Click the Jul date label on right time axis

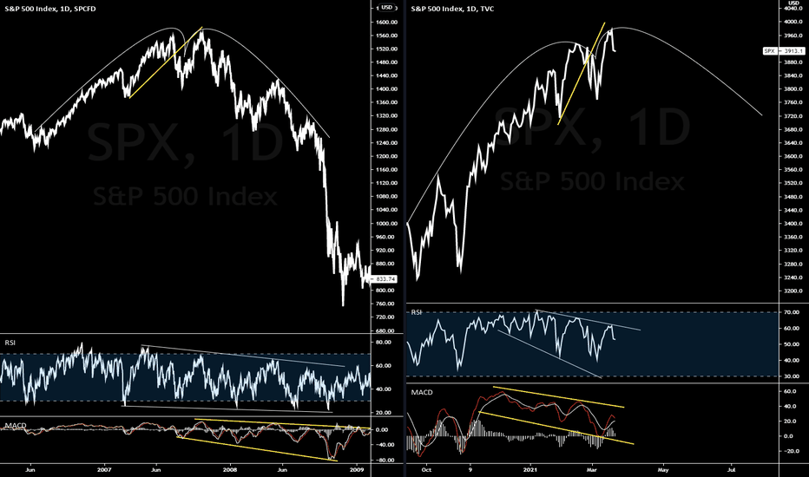click(x=731, y=470)
